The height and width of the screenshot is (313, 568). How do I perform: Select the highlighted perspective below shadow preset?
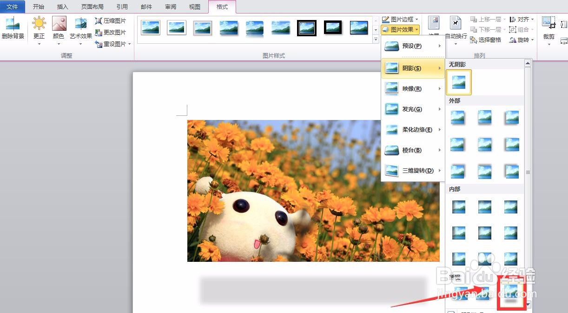[x=512, y=293]
